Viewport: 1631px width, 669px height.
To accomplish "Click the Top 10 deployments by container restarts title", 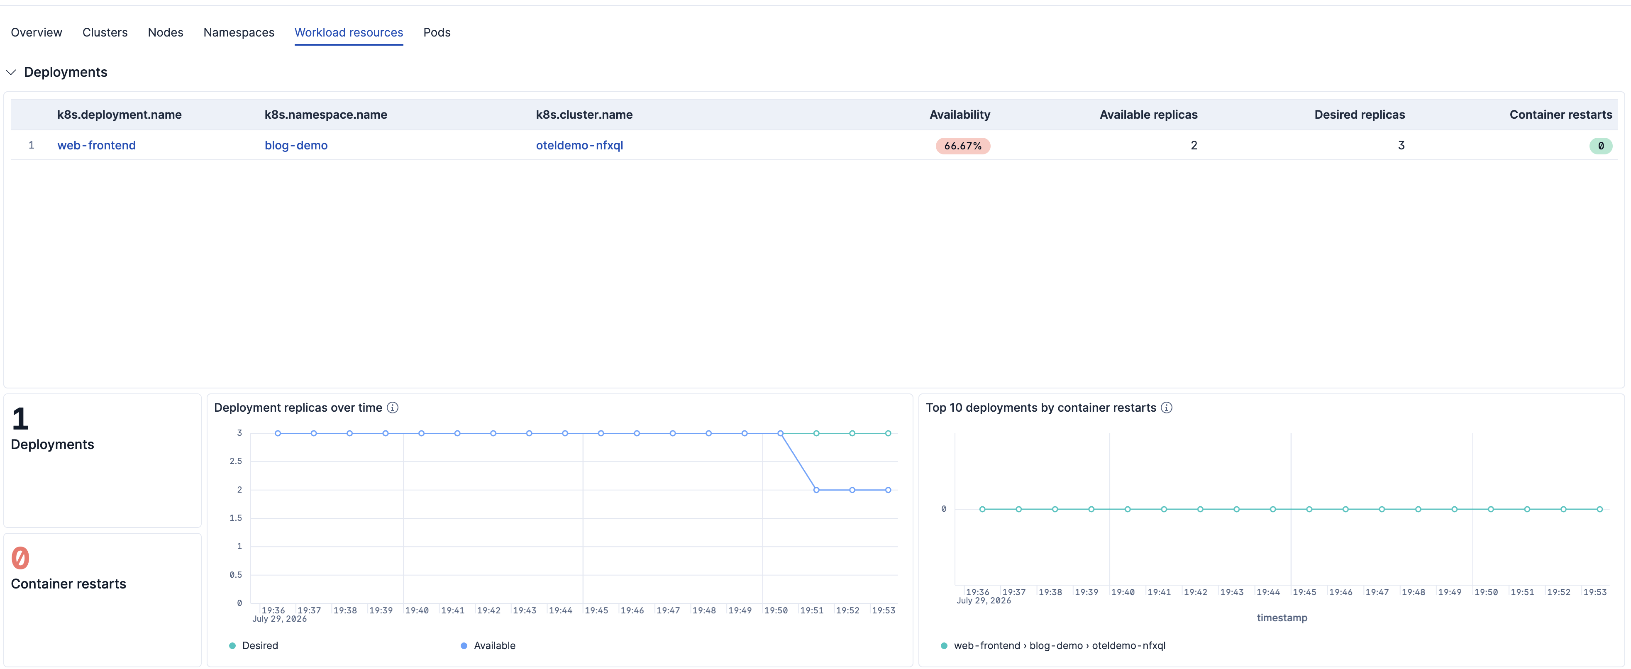I will [1040, 408].
